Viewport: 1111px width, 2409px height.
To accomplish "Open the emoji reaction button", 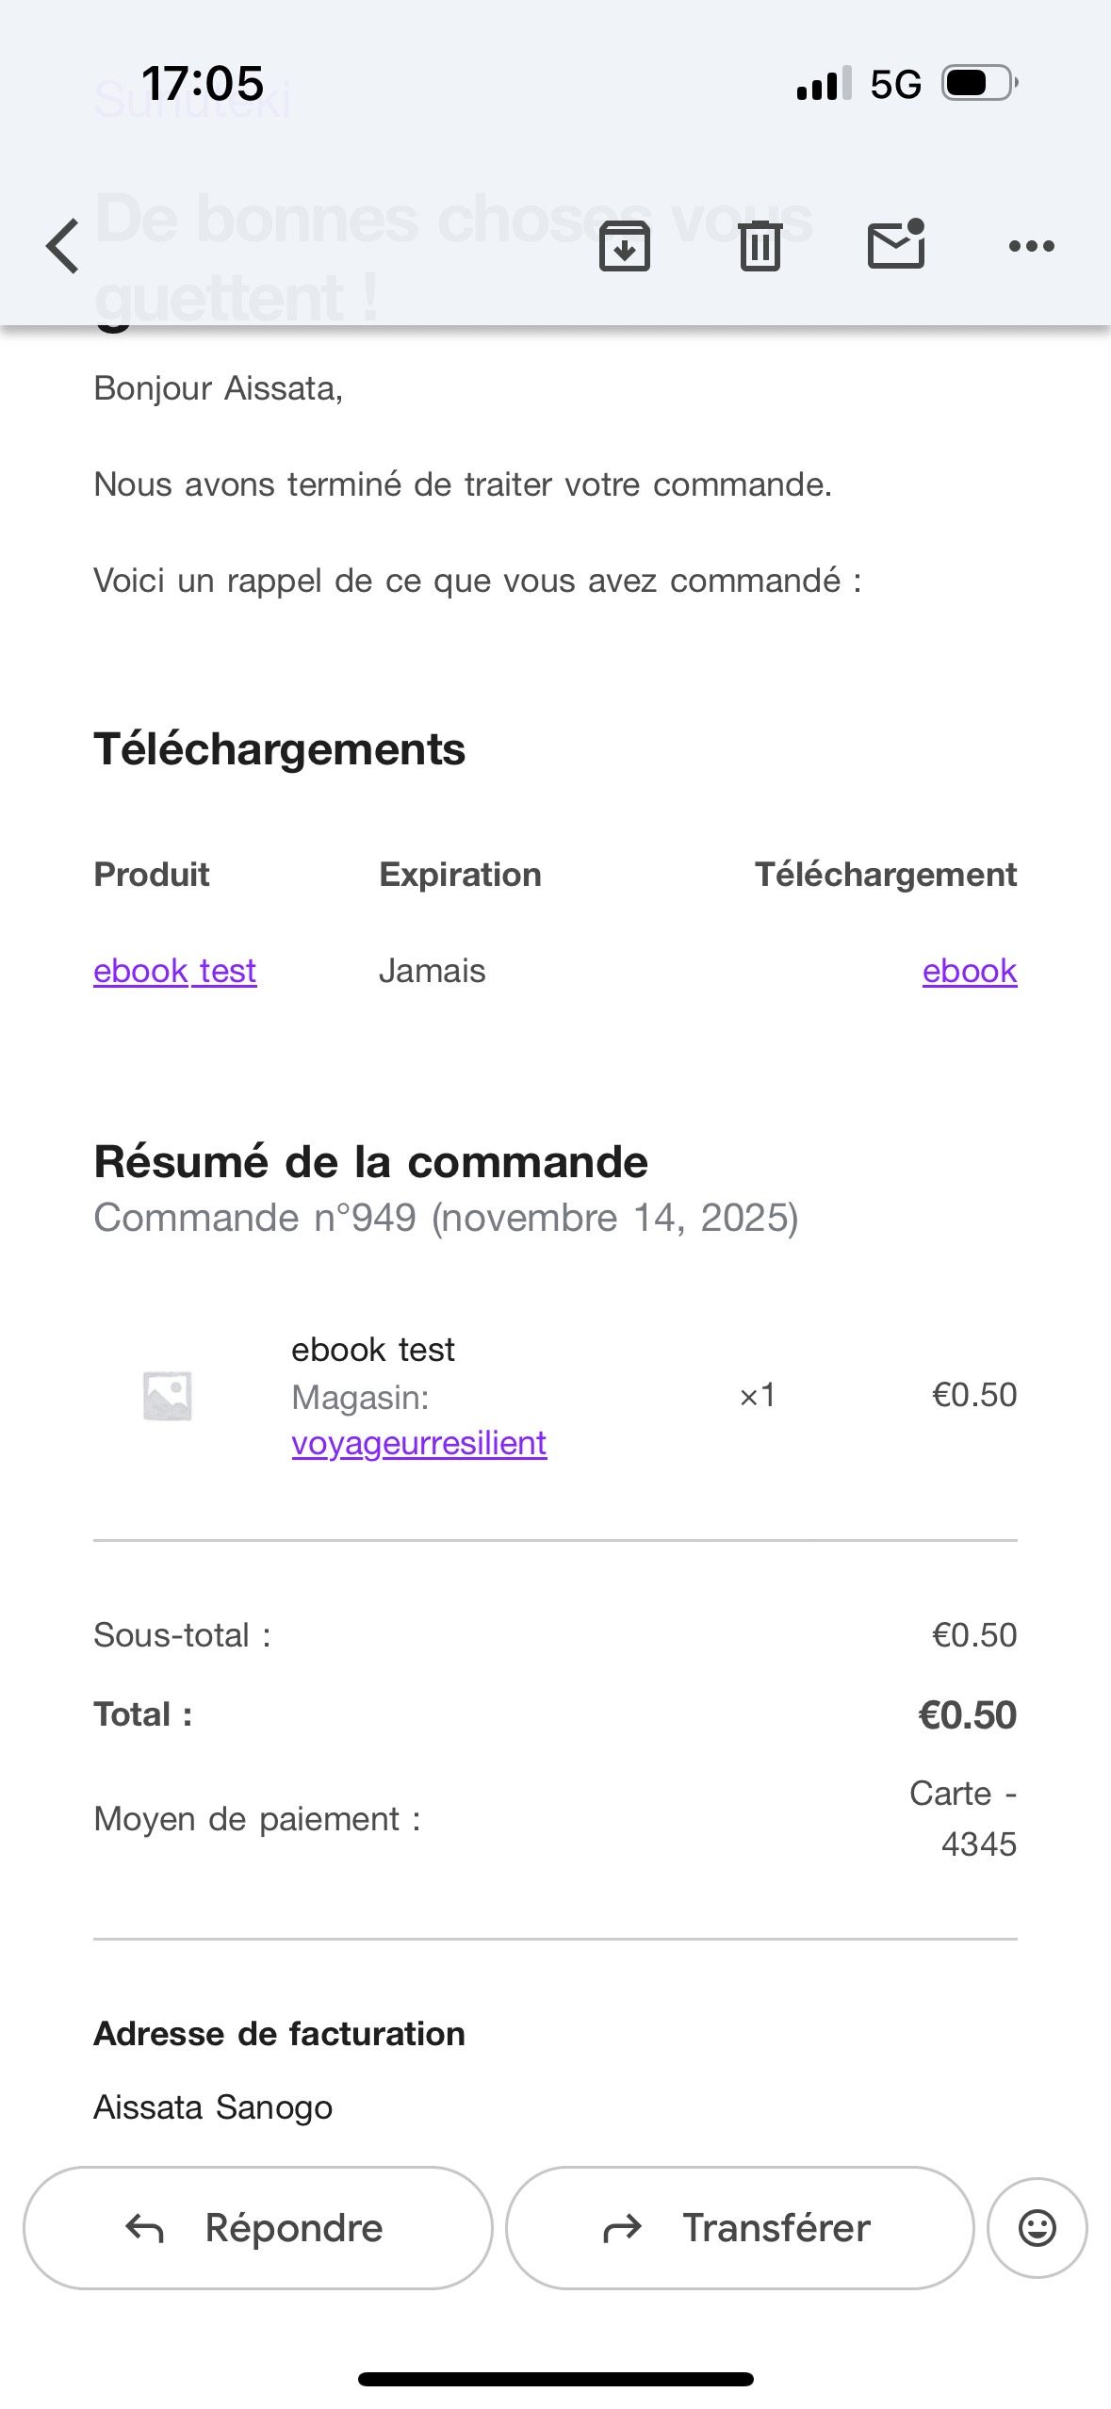I will 1037,2228.
